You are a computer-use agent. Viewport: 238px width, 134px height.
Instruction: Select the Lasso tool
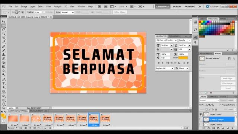[4, 30]
